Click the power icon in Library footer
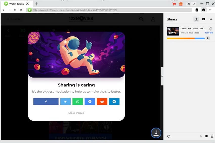 click(x=169, y=136)
